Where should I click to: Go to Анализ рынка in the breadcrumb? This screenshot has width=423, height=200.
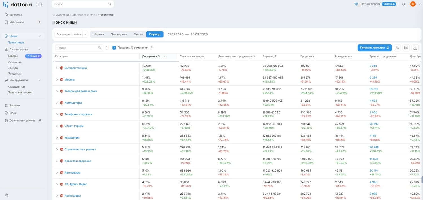(x=85, y=15)
